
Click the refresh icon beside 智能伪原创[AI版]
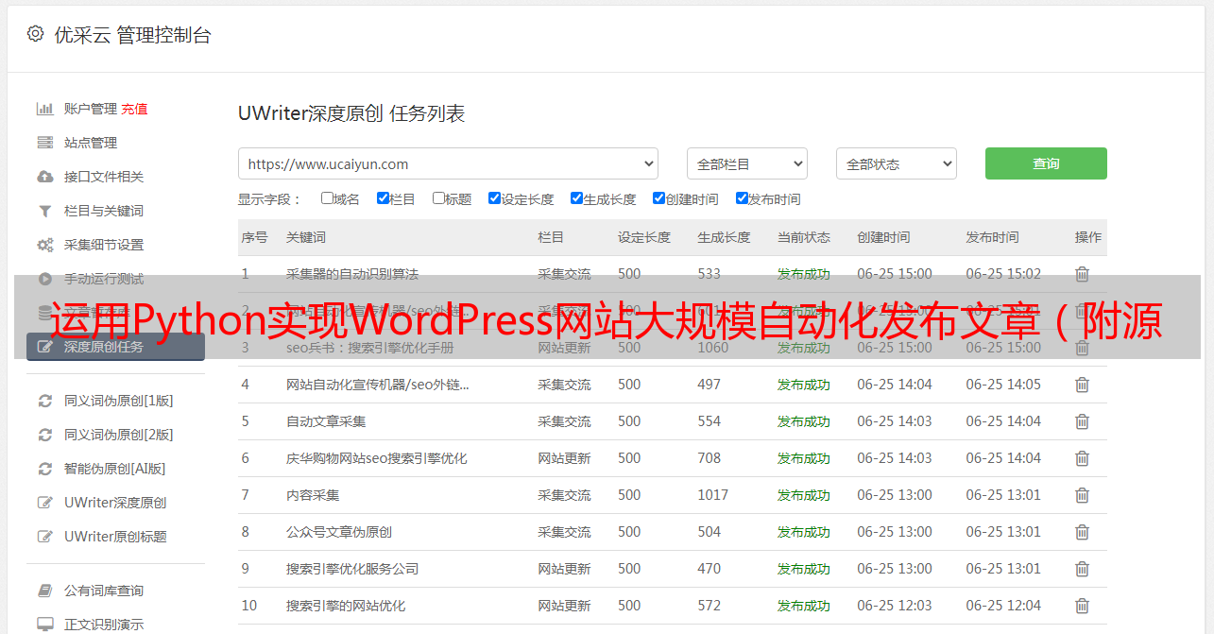[x=44, y=469]
